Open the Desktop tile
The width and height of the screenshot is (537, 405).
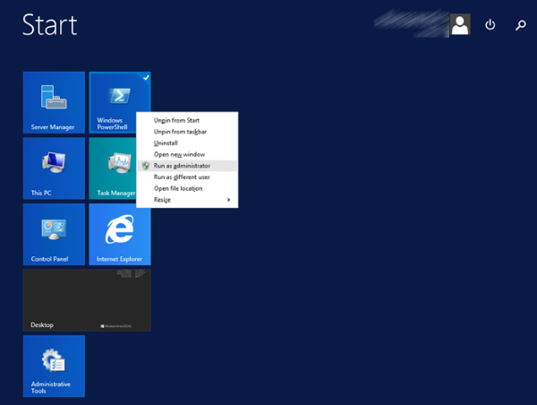pos(87,300)
